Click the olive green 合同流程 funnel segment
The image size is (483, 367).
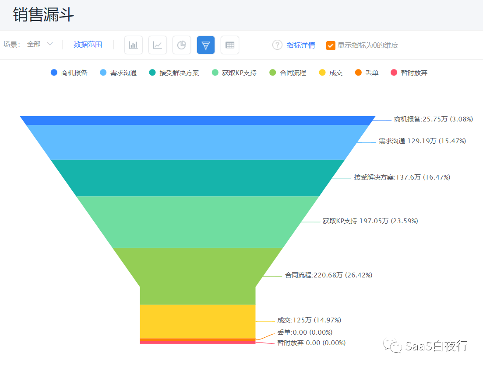(x=197, y=276)
